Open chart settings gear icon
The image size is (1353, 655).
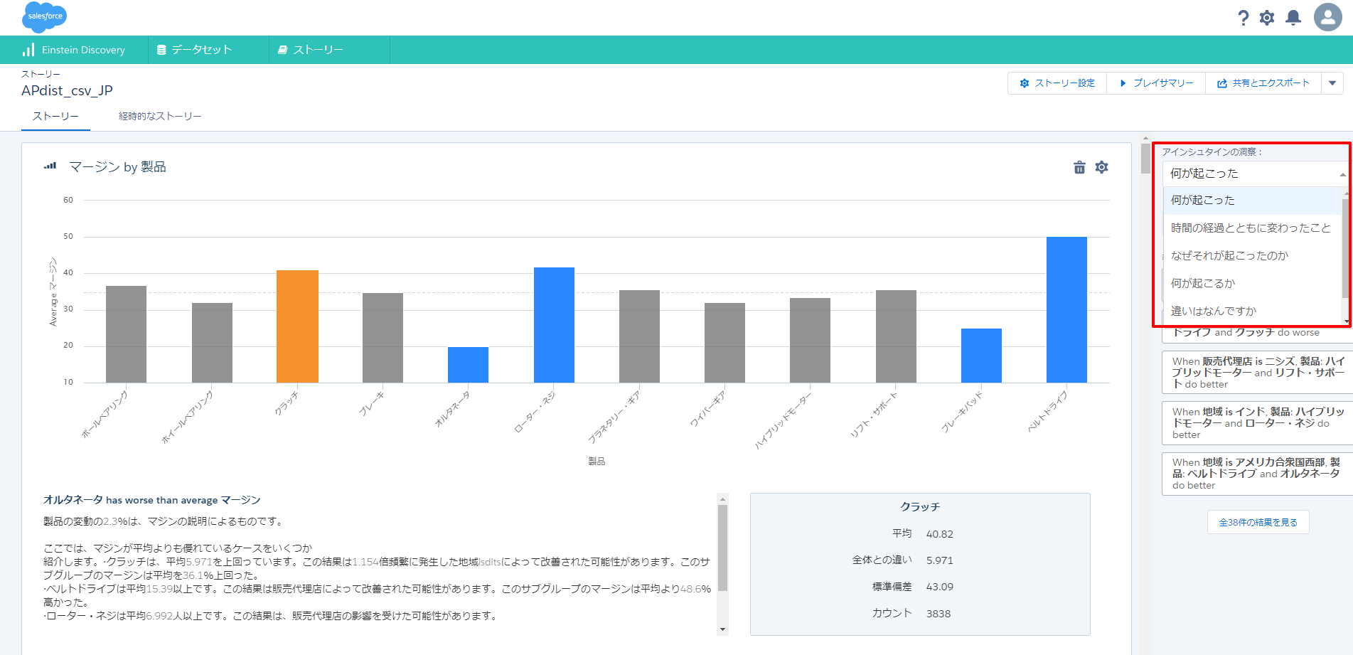[x=1101, y=167]
